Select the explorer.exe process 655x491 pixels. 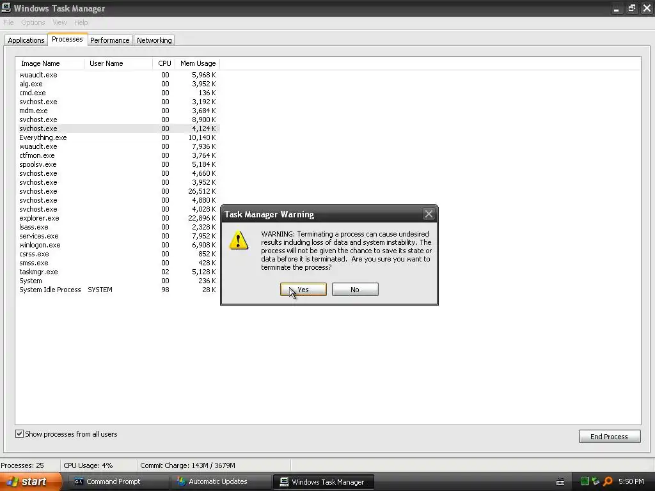118,218
